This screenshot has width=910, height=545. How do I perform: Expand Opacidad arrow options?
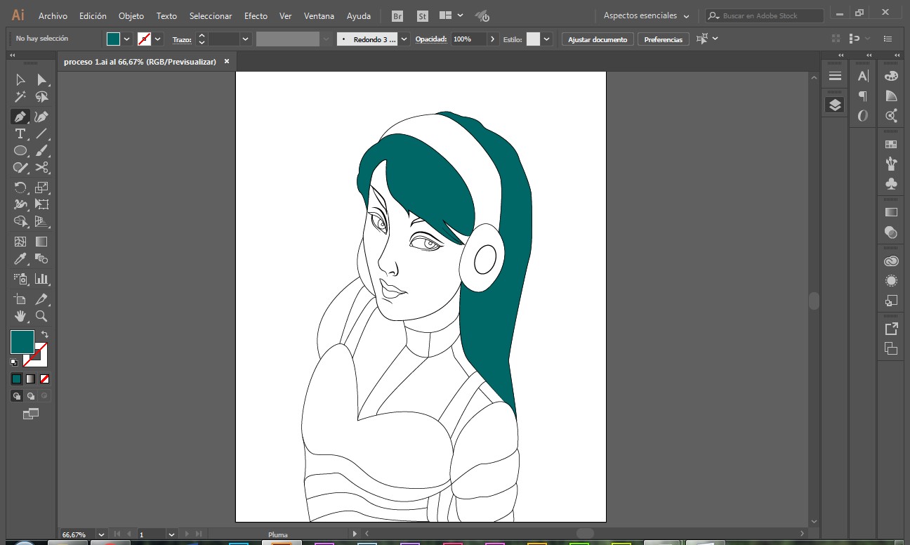pos(493,39)
